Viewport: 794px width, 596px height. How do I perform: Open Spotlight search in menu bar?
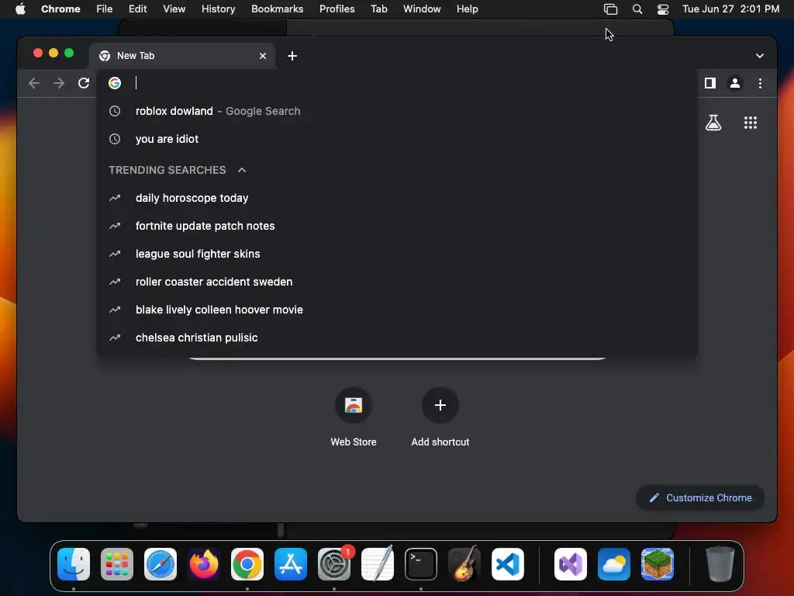(637, 9)
